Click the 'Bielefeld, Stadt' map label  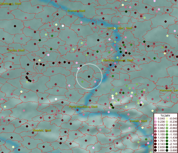pos(42,130)
